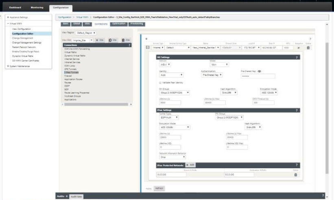Open the Provisioning section tab
Image resolution: width=334 pixels, height=200 pixels.
click(137, 24)
